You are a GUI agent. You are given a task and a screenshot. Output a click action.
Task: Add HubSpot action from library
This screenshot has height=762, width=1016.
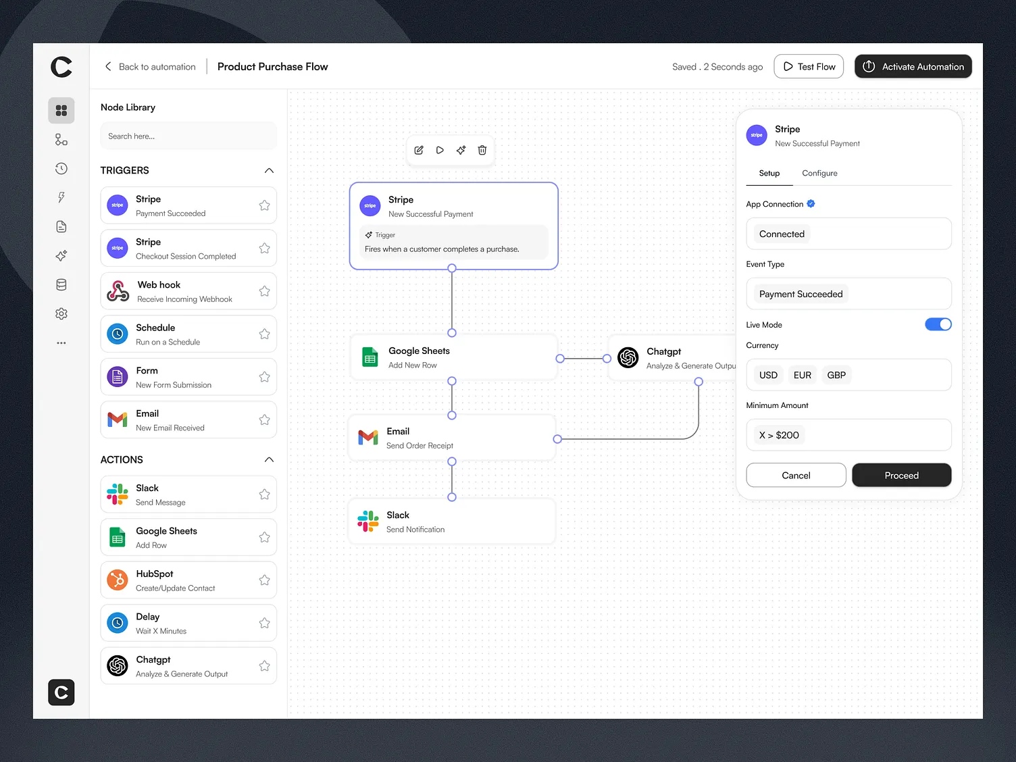pos(188,580)
